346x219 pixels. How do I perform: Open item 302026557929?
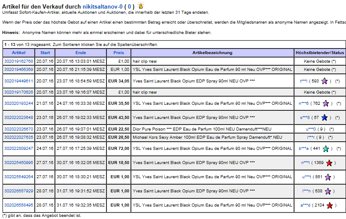tap(19, 191)
